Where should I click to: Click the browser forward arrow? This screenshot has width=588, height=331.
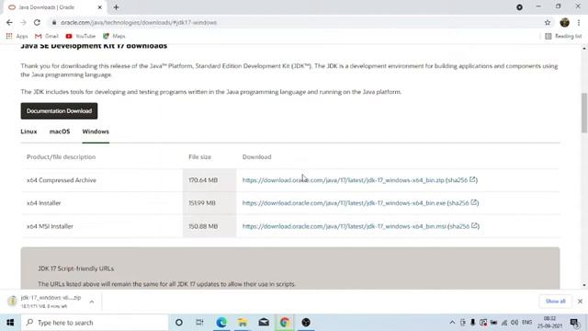pos(23,22)
